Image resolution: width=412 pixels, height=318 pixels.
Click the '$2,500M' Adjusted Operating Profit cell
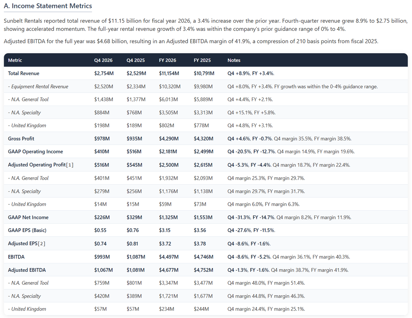coord(169,165)
